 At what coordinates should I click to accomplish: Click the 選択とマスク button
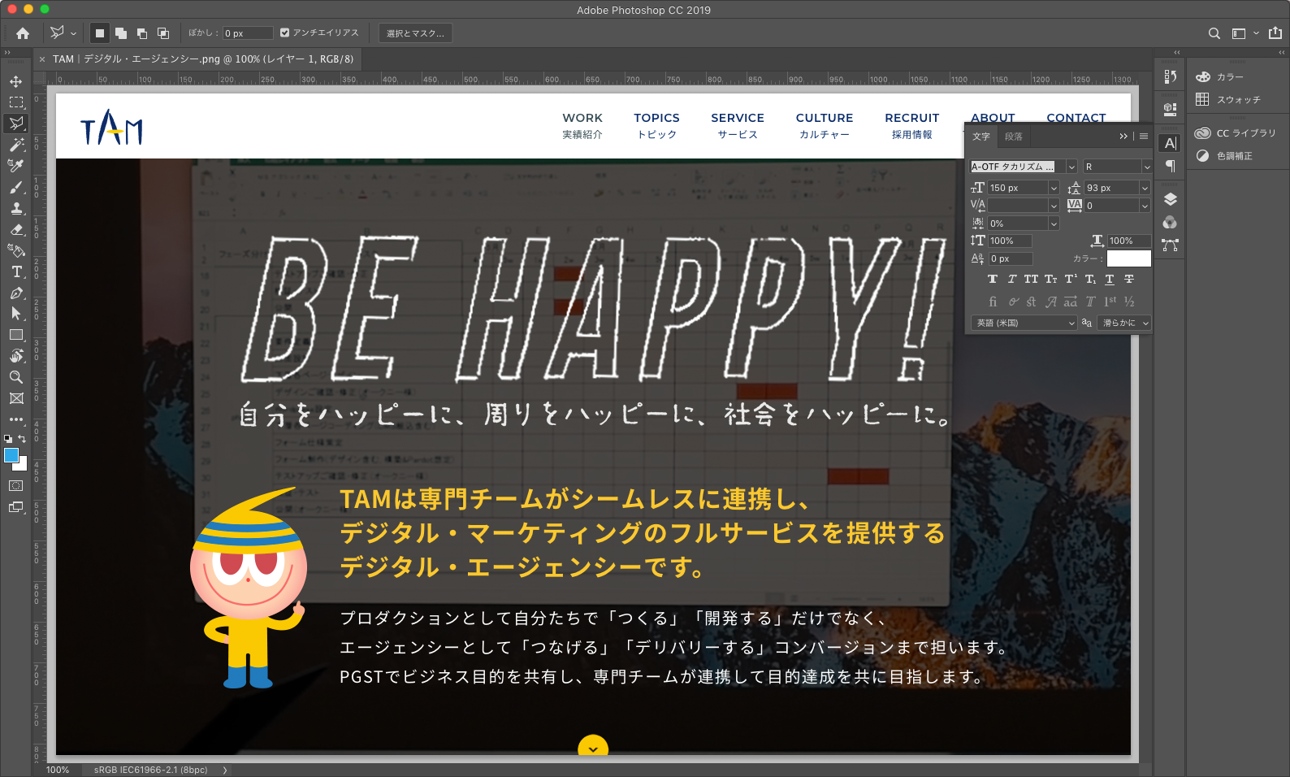coord(416,33)
